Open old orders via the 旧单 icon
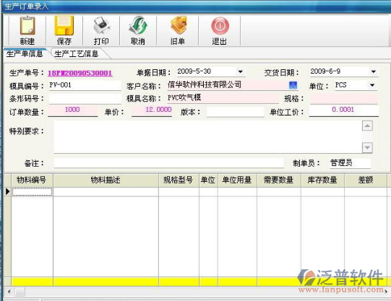This screenshot has height=301, width=391. click(178, 26)
